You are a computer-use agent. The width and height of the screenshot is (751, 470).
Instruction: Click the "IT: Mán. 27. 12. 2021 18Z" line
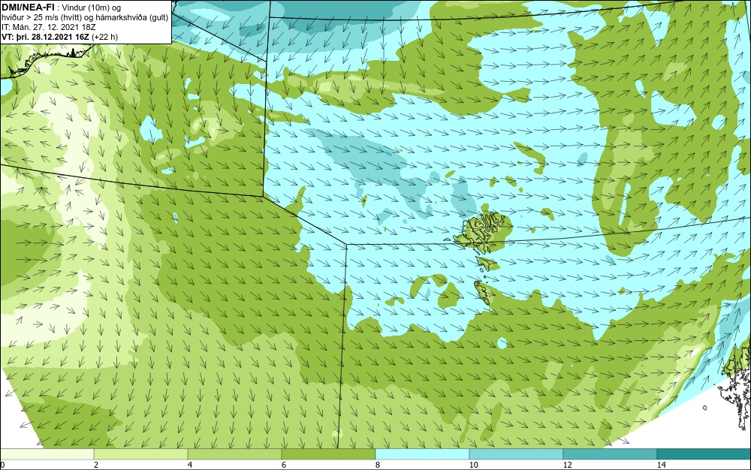pos(48,27)
